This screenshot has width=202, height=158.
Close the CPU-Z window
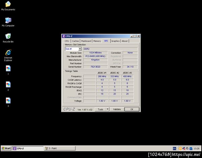[138, 36]
